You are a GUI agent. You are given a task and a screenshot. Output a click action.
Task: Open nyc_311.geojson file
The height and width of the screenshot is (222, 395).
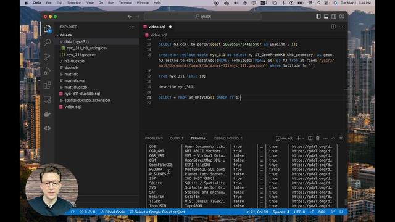[81, 55]
